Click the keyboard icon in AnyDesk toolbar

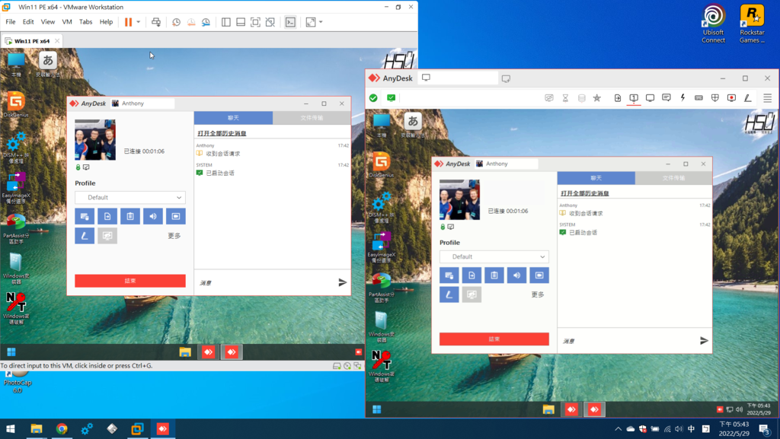(699, 98)
